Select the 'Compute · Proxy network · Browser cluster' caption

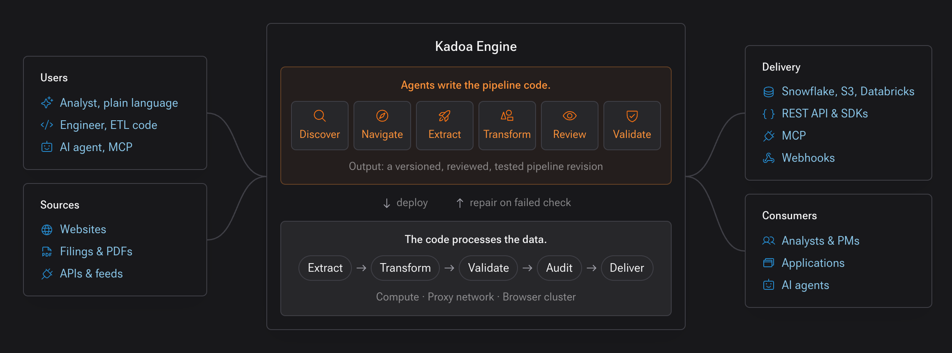pos(476,297)
